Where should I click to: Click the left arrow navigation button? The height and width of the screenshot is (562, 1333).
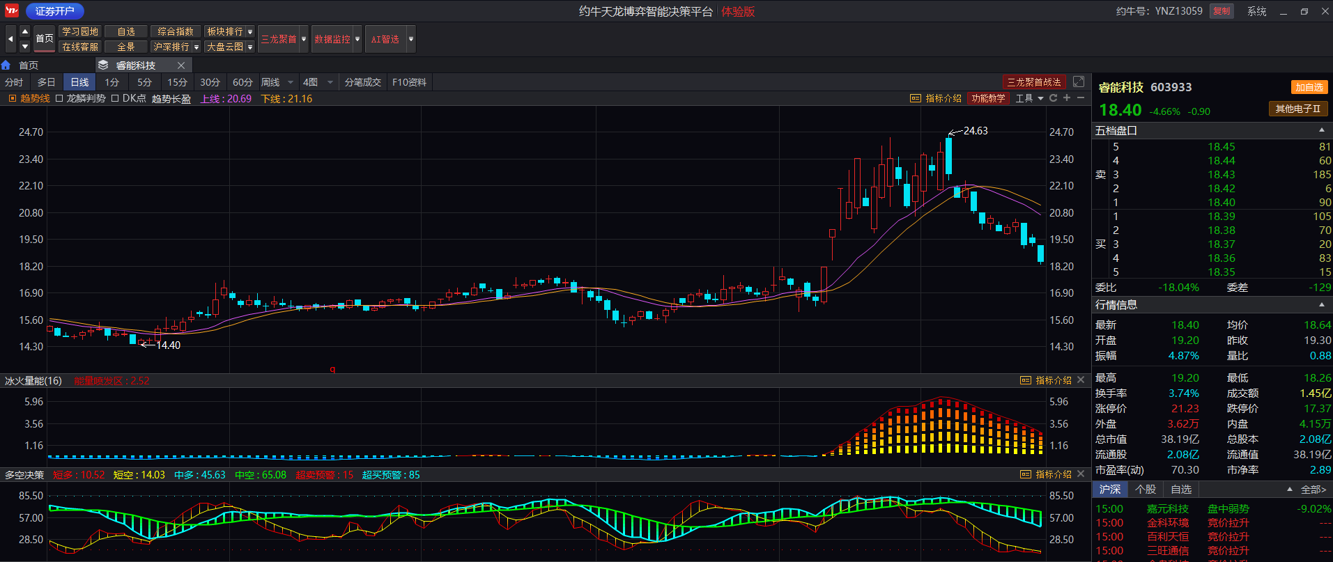pyautogui.click(x=10, y=39)
